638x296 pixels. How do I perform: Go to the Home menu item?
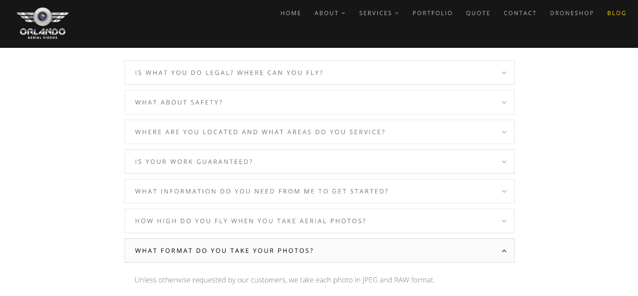pos(291,13)
